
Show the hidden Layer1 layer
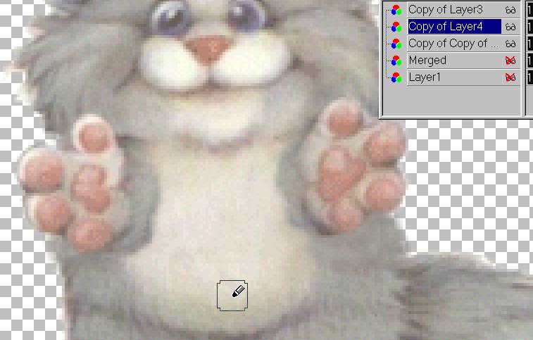pyautogui.click(x=510, y=78)
